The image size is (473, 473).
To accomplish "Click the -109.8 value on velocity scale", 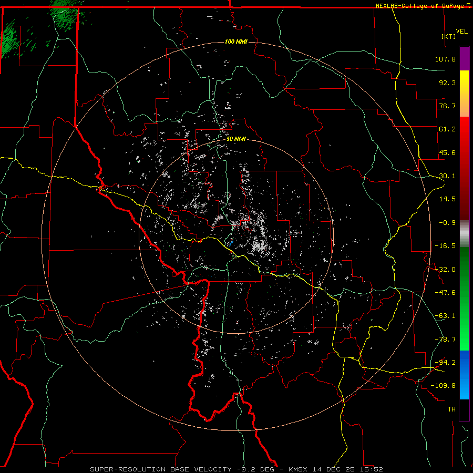I will (x=443, y=386).
